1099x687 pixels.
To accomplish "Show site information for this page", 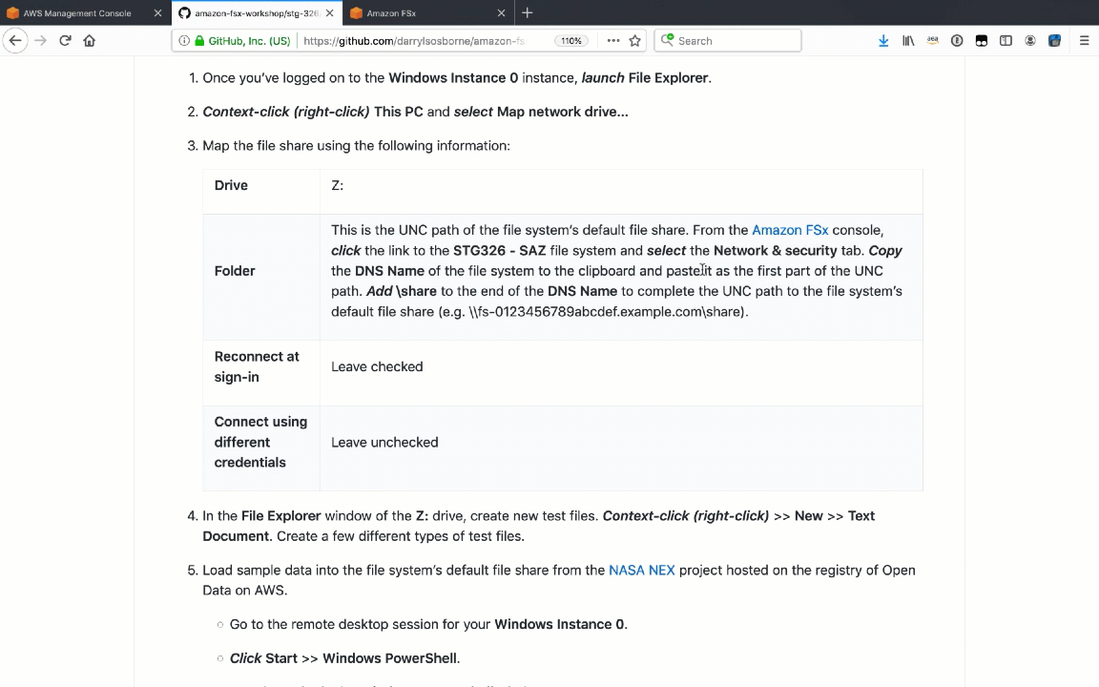I will tap(183, 41).
